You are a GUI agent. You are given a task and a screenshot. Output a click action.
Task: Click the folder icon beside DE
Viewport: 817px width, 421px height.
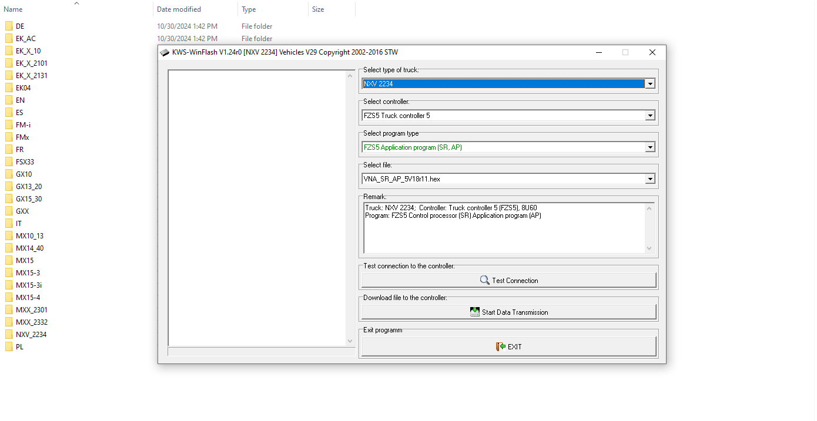pos(10,26)
